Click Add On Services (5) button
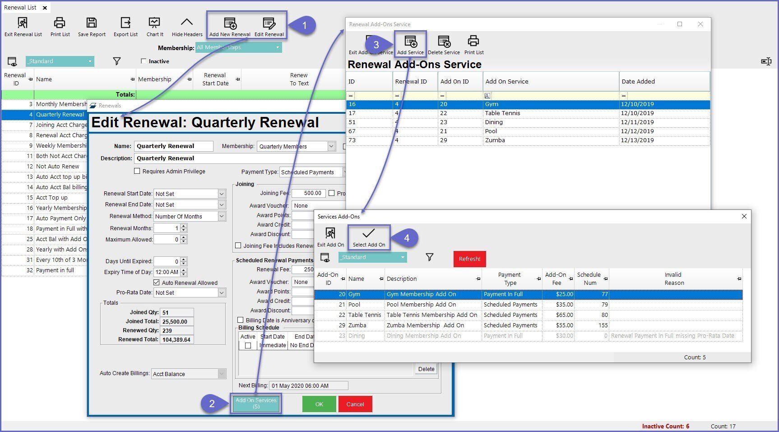The height and width of the screenshot is (432, 779). [x=256, y=404]
